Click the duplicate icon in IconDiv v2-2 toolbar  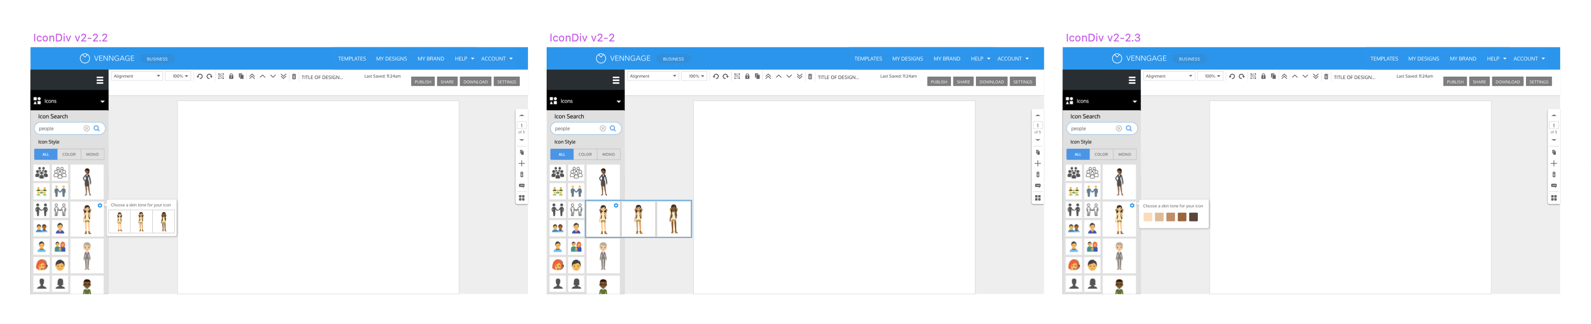coord(757,77)
